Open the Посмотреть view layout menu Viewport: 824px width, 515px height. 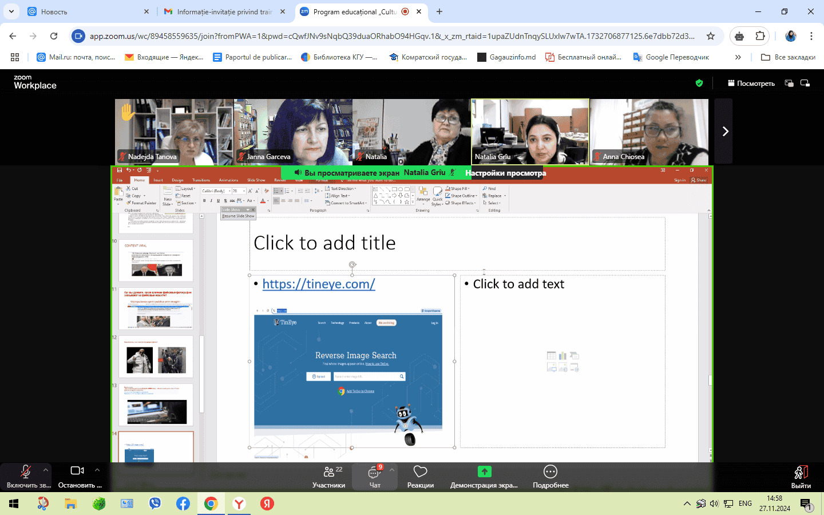[751, 84]
